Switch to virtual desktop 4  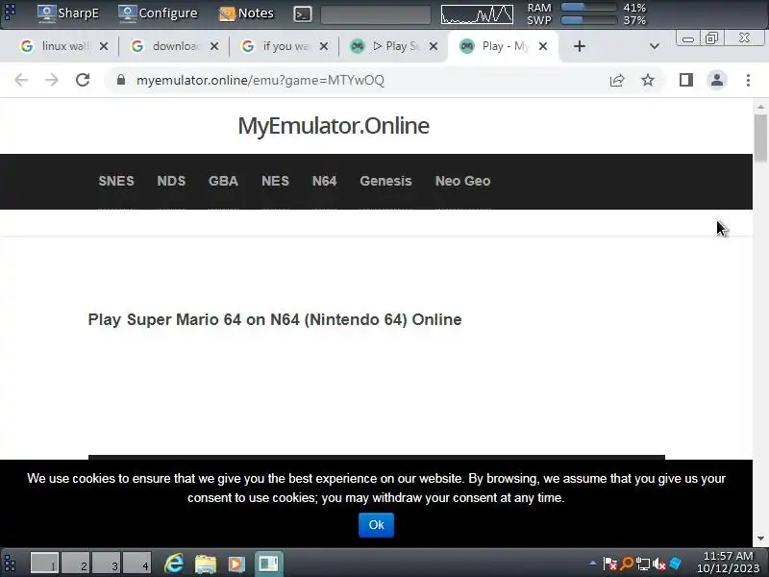point(136,563)
